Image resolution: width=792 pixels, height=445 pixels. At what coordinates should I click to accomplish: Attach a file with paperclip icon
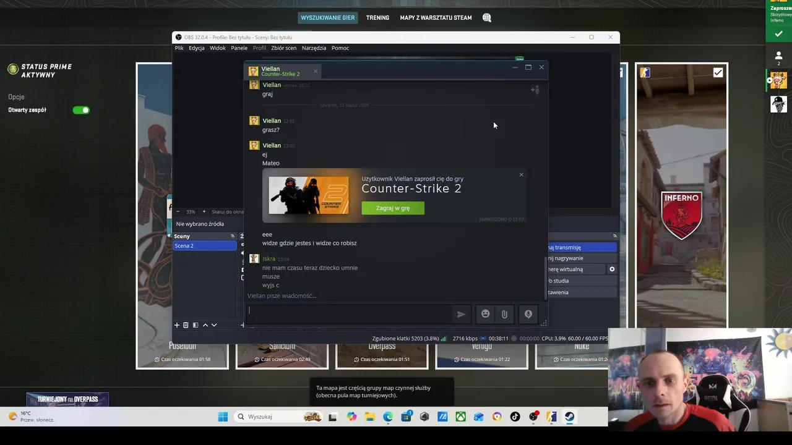504,314
